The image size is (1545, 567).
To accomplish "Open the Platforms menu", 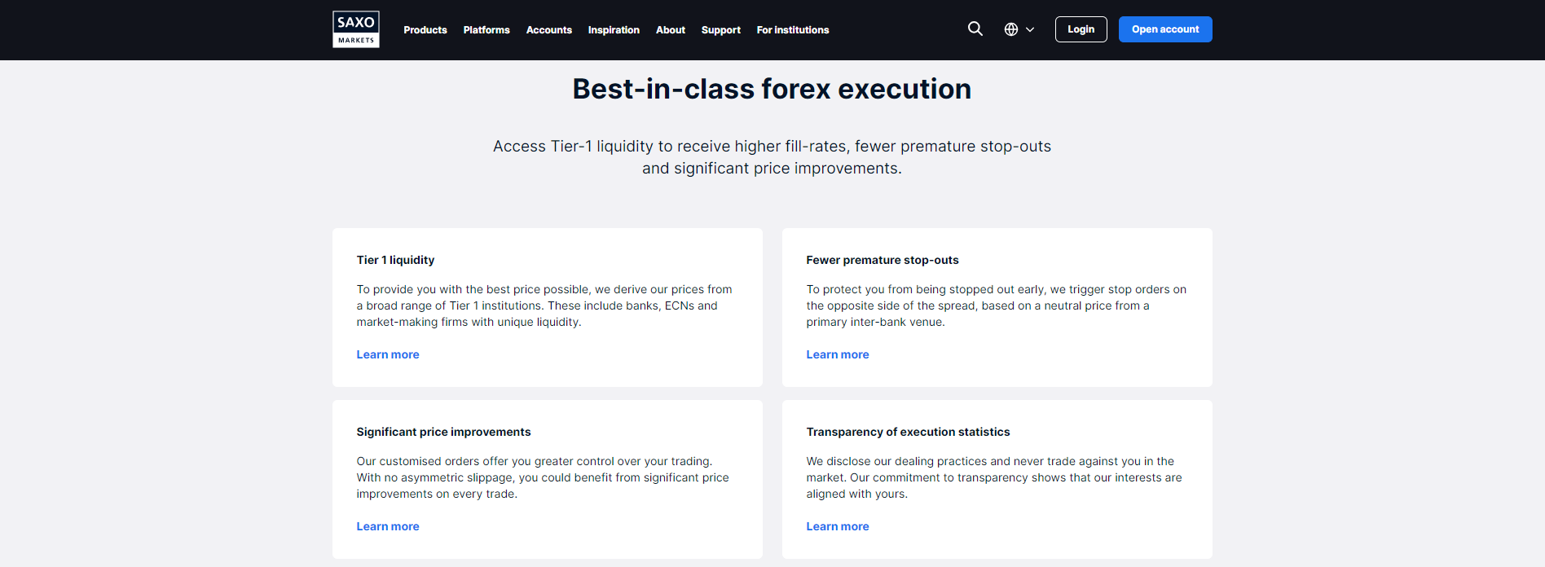I will click(x=486, y=30).
